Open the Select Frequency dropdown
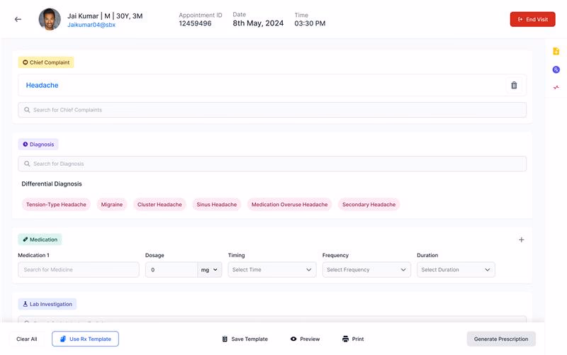This screenshot has width=567, height=355. click(x=366, y=270)
